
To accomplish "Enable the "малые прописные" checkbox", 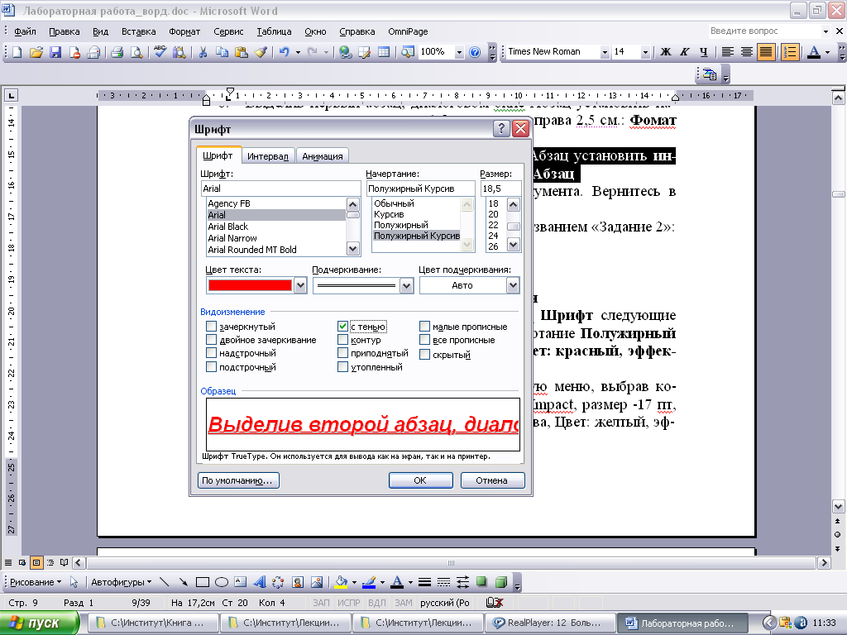I will point(424,326).
